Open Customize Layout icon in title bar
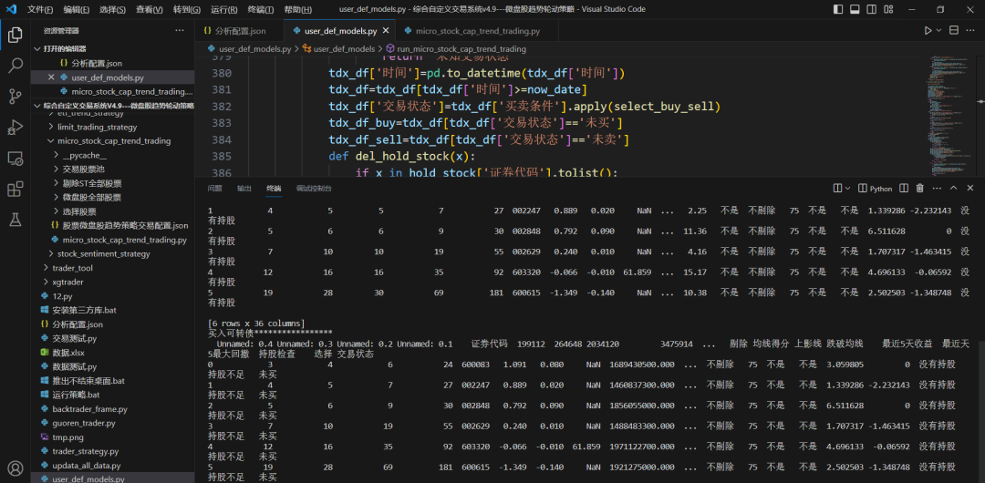The image size is (985, 483). [x=887, y=9]
